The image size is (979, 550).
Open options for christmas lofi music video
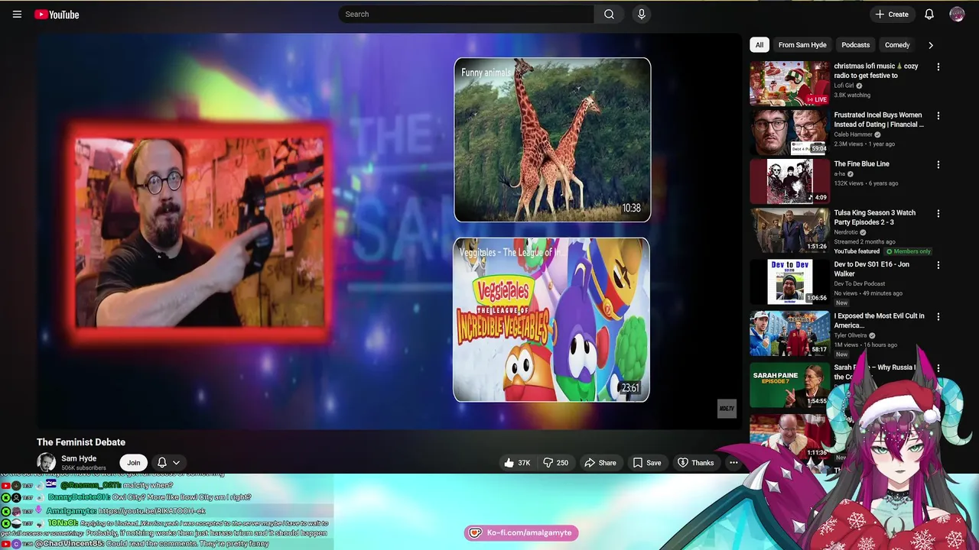tap(938, 67)
